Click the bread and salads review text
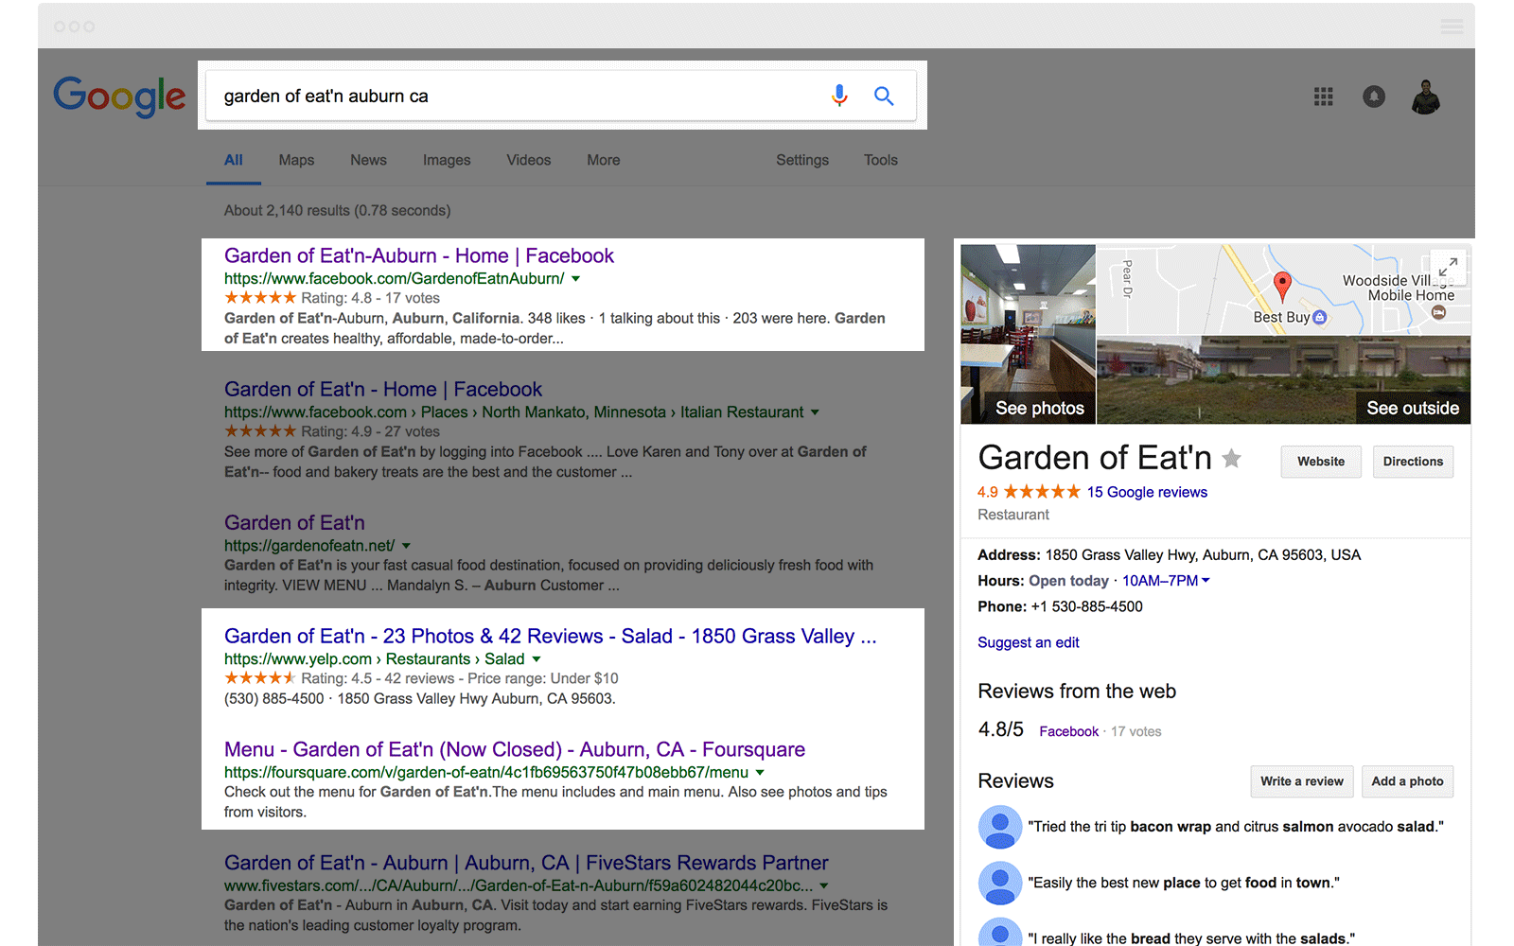This screenshot has height=946, width=1514. [x=1191, y=938]
